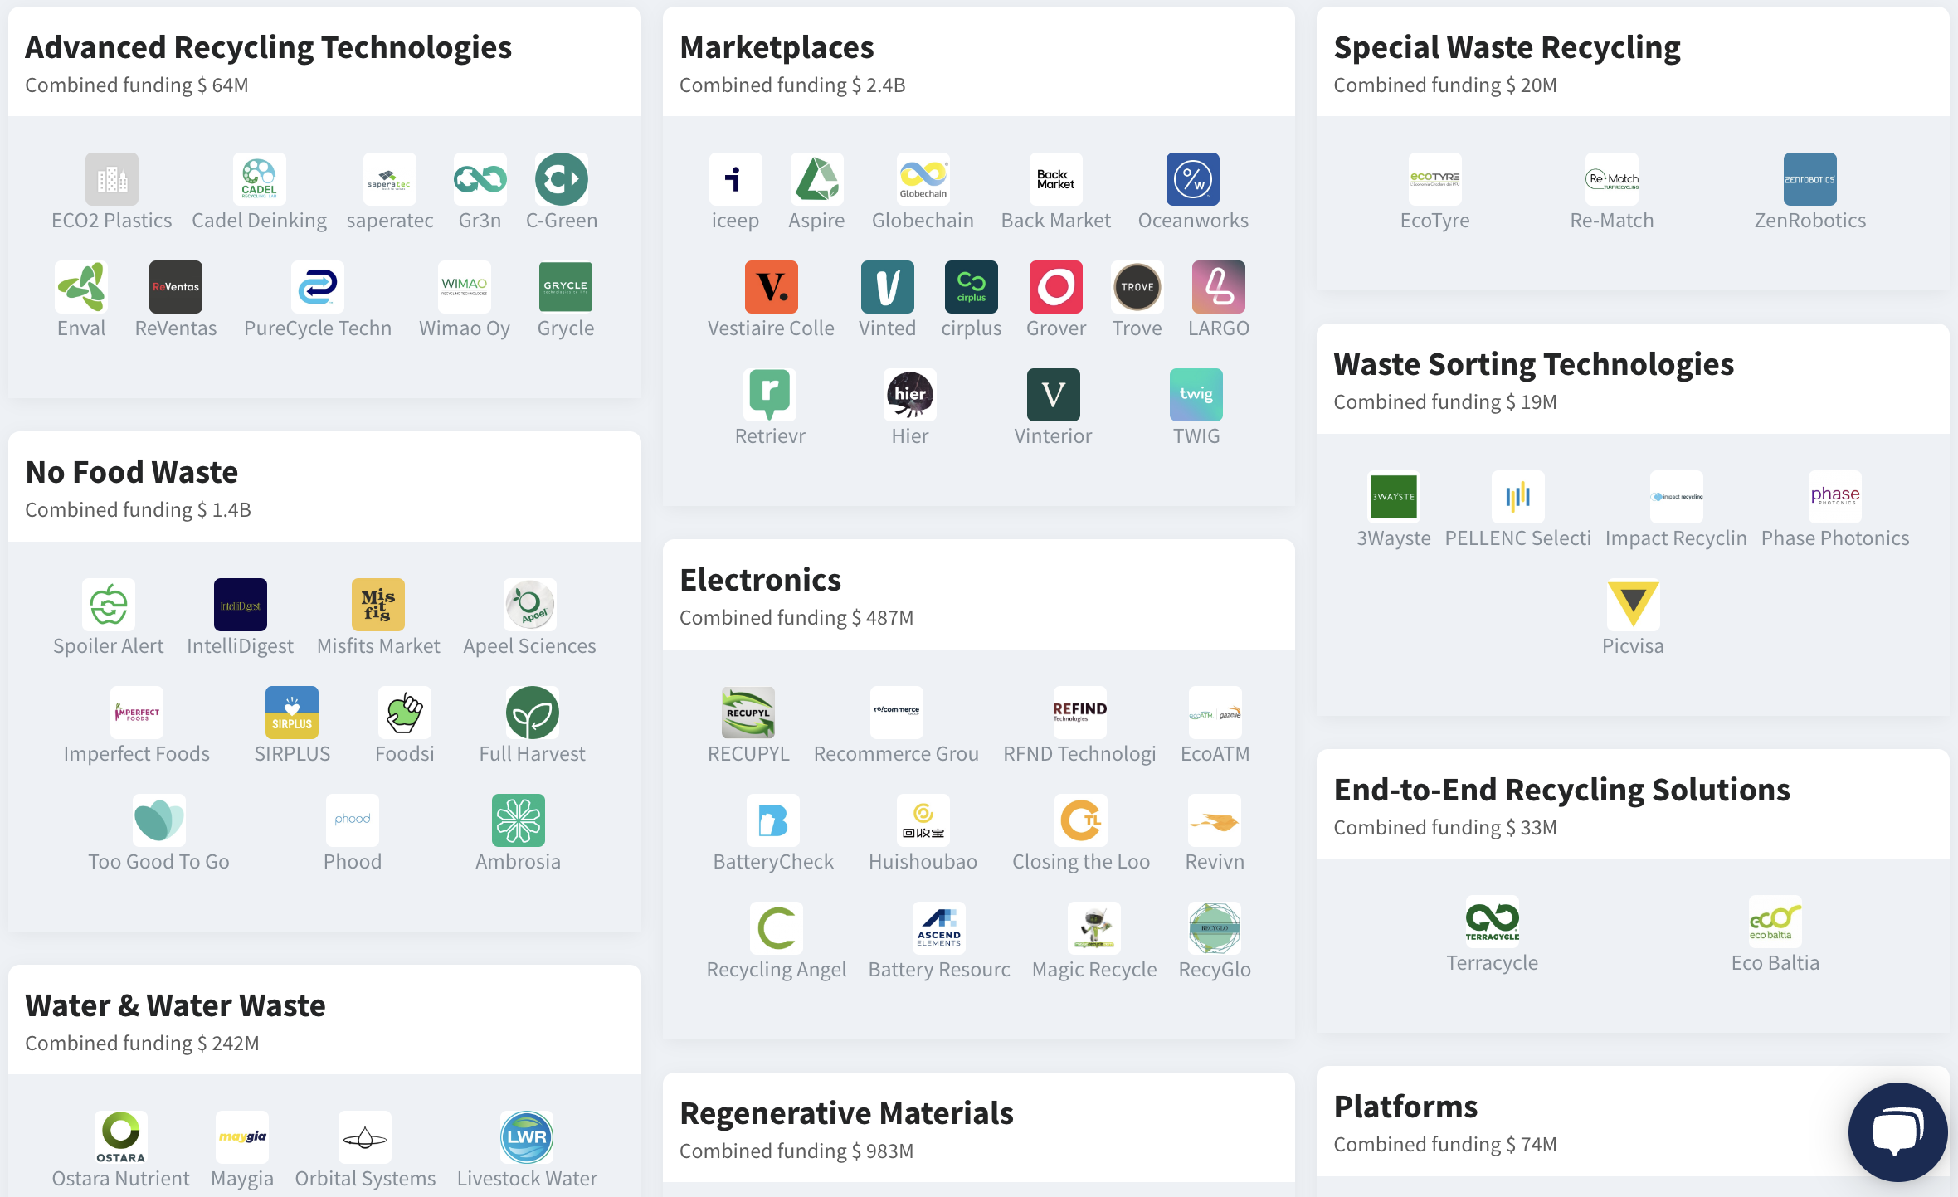1958x1197 pixels.
Task: Open the Grover red logo
Action: [x=1056, y=287]
